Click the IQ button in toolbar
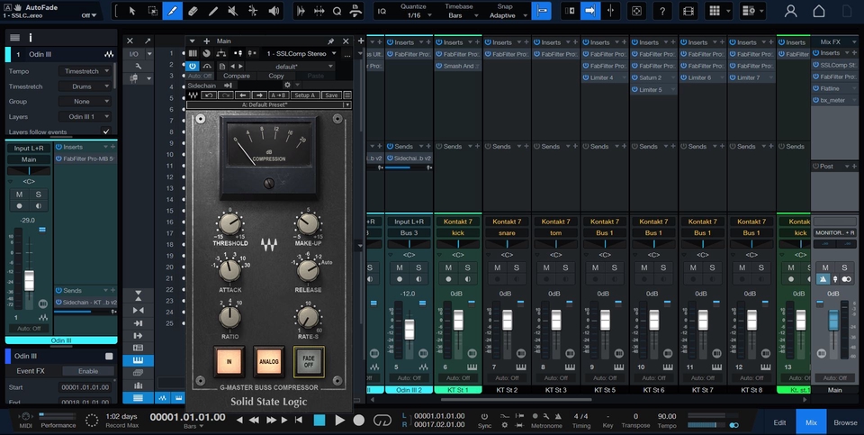The width and height of the screenshot is (864, 435). pos(382,11)
